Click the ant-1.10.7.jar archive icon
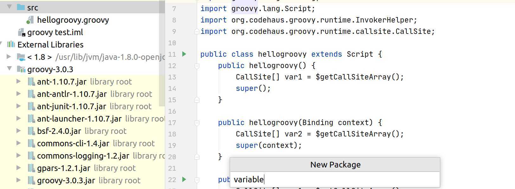Image resolution: width=515 pixels, height=189 pixels. (x=31, y=82)
